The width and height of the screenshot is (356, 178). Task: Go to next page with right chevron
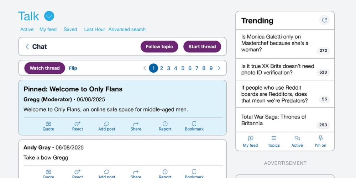[219, 68]
